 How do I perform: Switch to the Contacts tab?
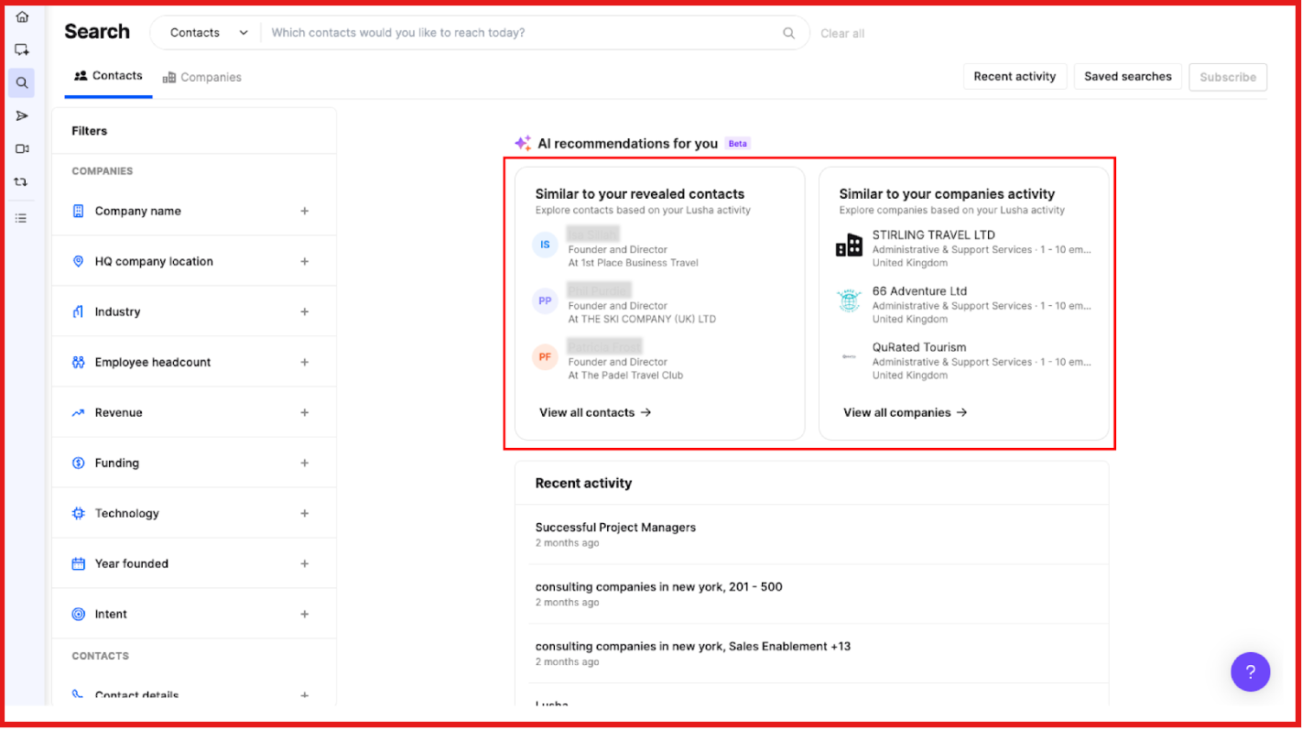[108, 76]
